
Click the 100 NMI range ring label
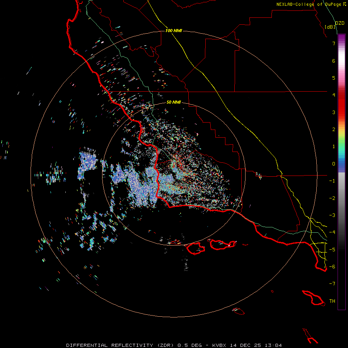[x=174, y=31]
